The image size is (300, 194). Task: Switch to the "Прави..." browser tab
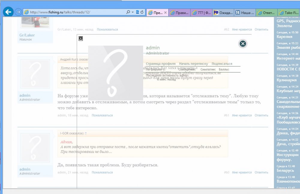click(x=179, y=13)
